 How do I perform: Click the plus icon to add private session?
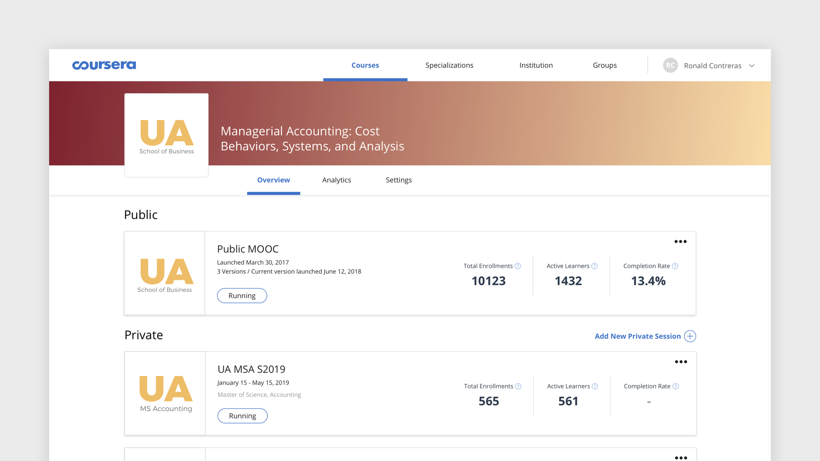(690, 336)
